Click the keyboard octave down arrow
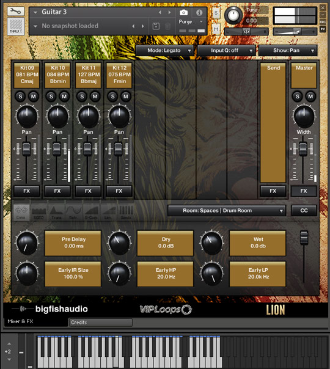The image size is (330, 369). [9, 359]
